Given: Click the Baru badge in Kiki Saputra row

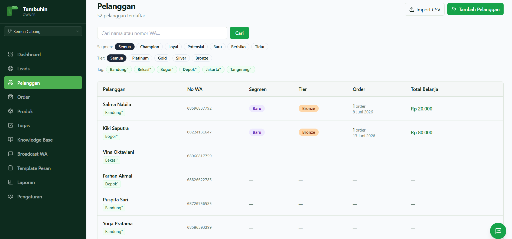Looking at the screenshot, I should click(x=257, y=132).
